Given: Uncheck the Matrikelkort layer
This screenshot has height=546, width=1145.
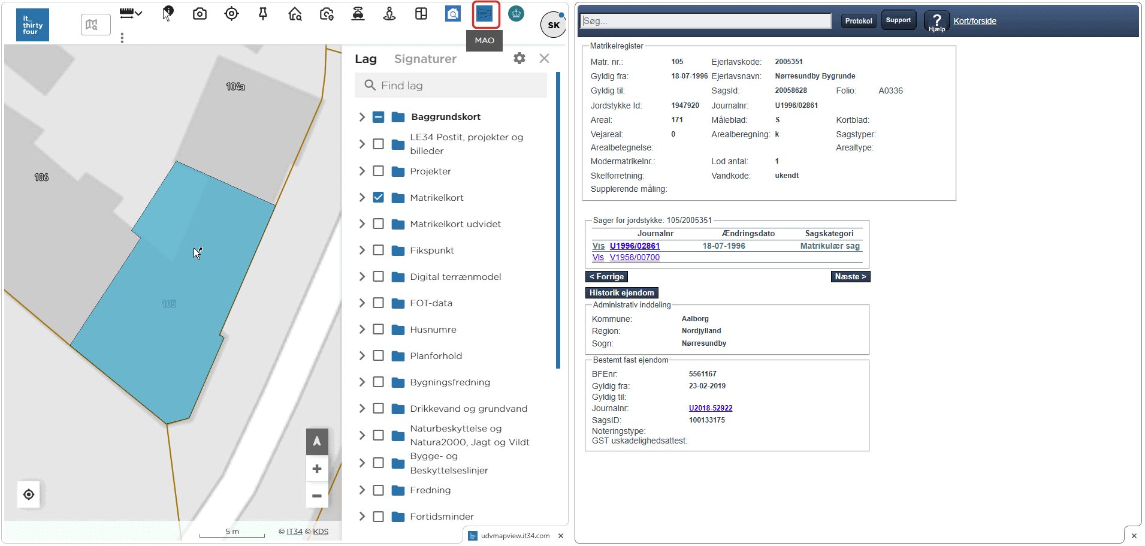Looking at the screenshot, I should click(x=378, y=197).
